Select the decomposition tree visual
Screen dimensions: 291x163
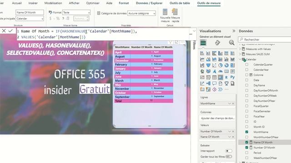tap(208, 83)
